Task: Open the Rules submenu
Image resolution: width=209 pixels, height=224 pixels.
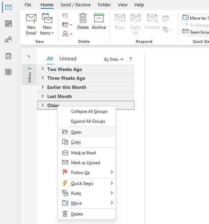Action: tap(87, 193)
